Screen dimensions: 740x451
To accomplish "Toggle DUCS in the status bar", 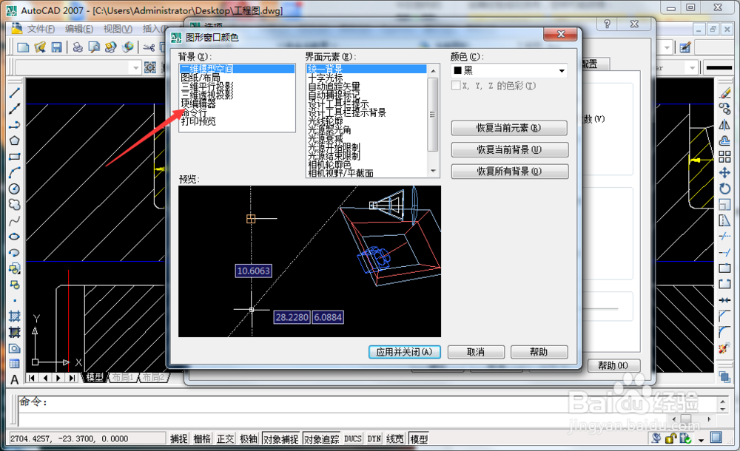I will click(x=353, y=438).
